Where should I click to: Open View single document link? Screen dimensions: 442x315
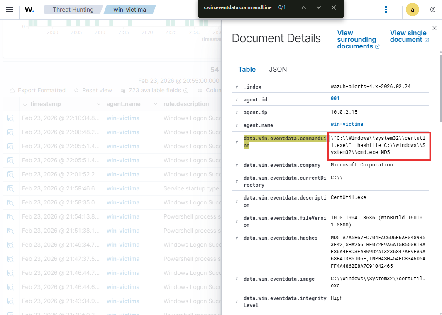click(409, 36)
